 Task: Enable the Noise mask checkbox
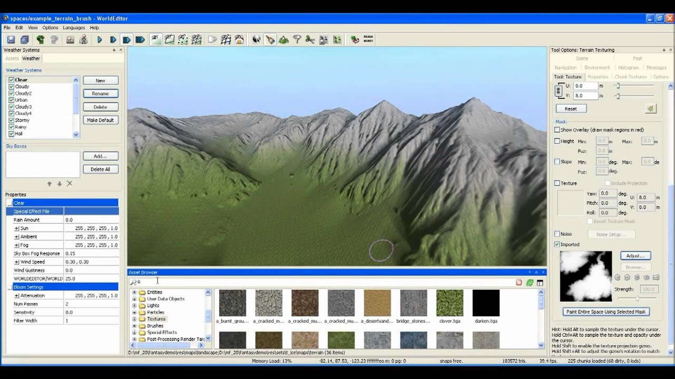pyautogui.click(x=557, y=234)
